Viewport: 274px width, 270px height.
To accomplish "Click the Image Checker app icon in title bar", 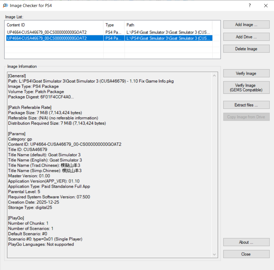I will tap(5, 5).
